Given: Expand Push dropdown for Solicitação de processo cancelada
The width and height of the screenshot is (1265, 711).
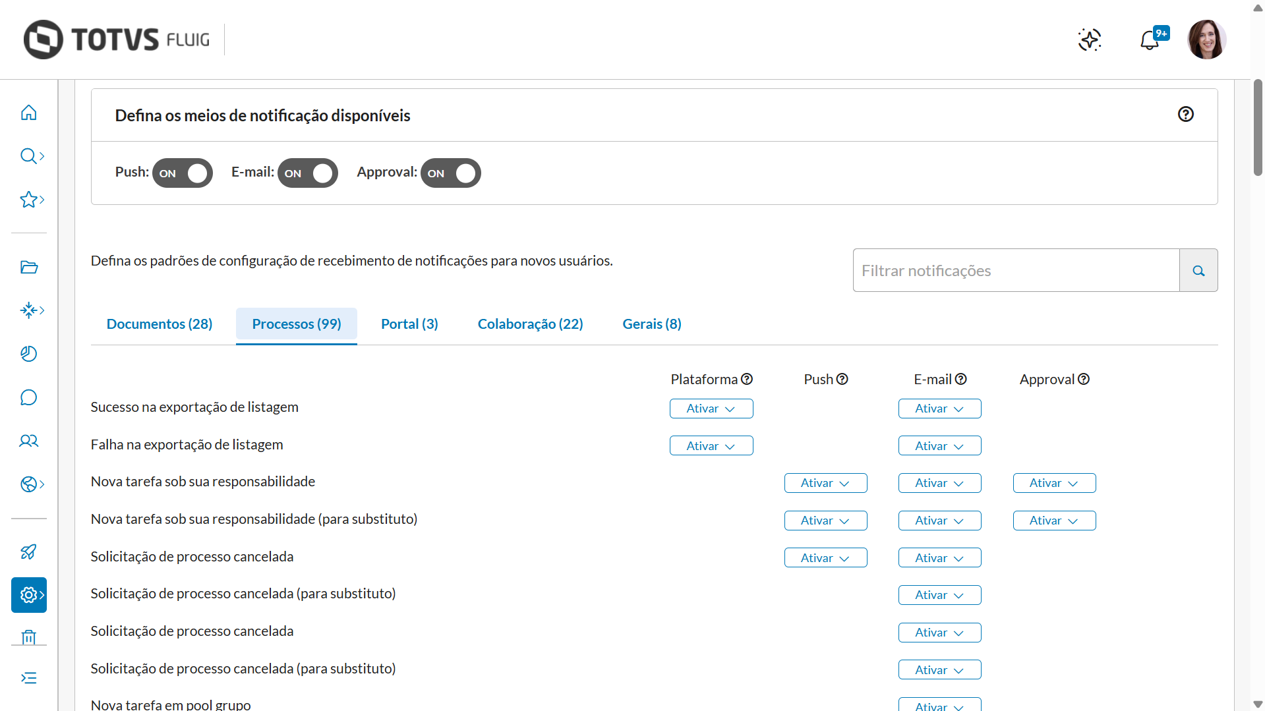Looking at the screenshot, I should pos(825,558).
